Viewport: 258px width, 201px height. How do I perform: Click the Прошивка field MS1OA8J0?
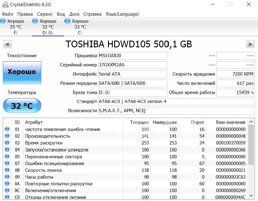(133, 56)
